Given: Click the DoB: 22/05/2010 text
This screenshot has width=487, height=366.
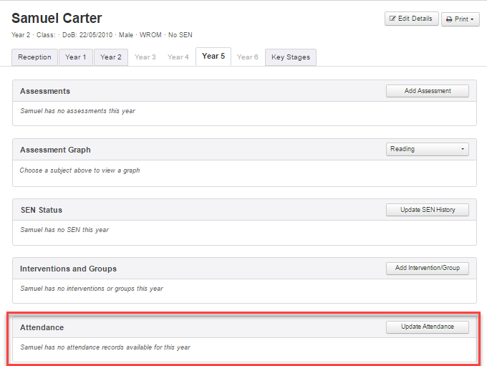Looking at the screenshot, I should click(87, 35).
